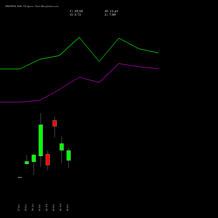Click the "01 Feb" date axis label

pyautogui.click(x=40, y=208)
